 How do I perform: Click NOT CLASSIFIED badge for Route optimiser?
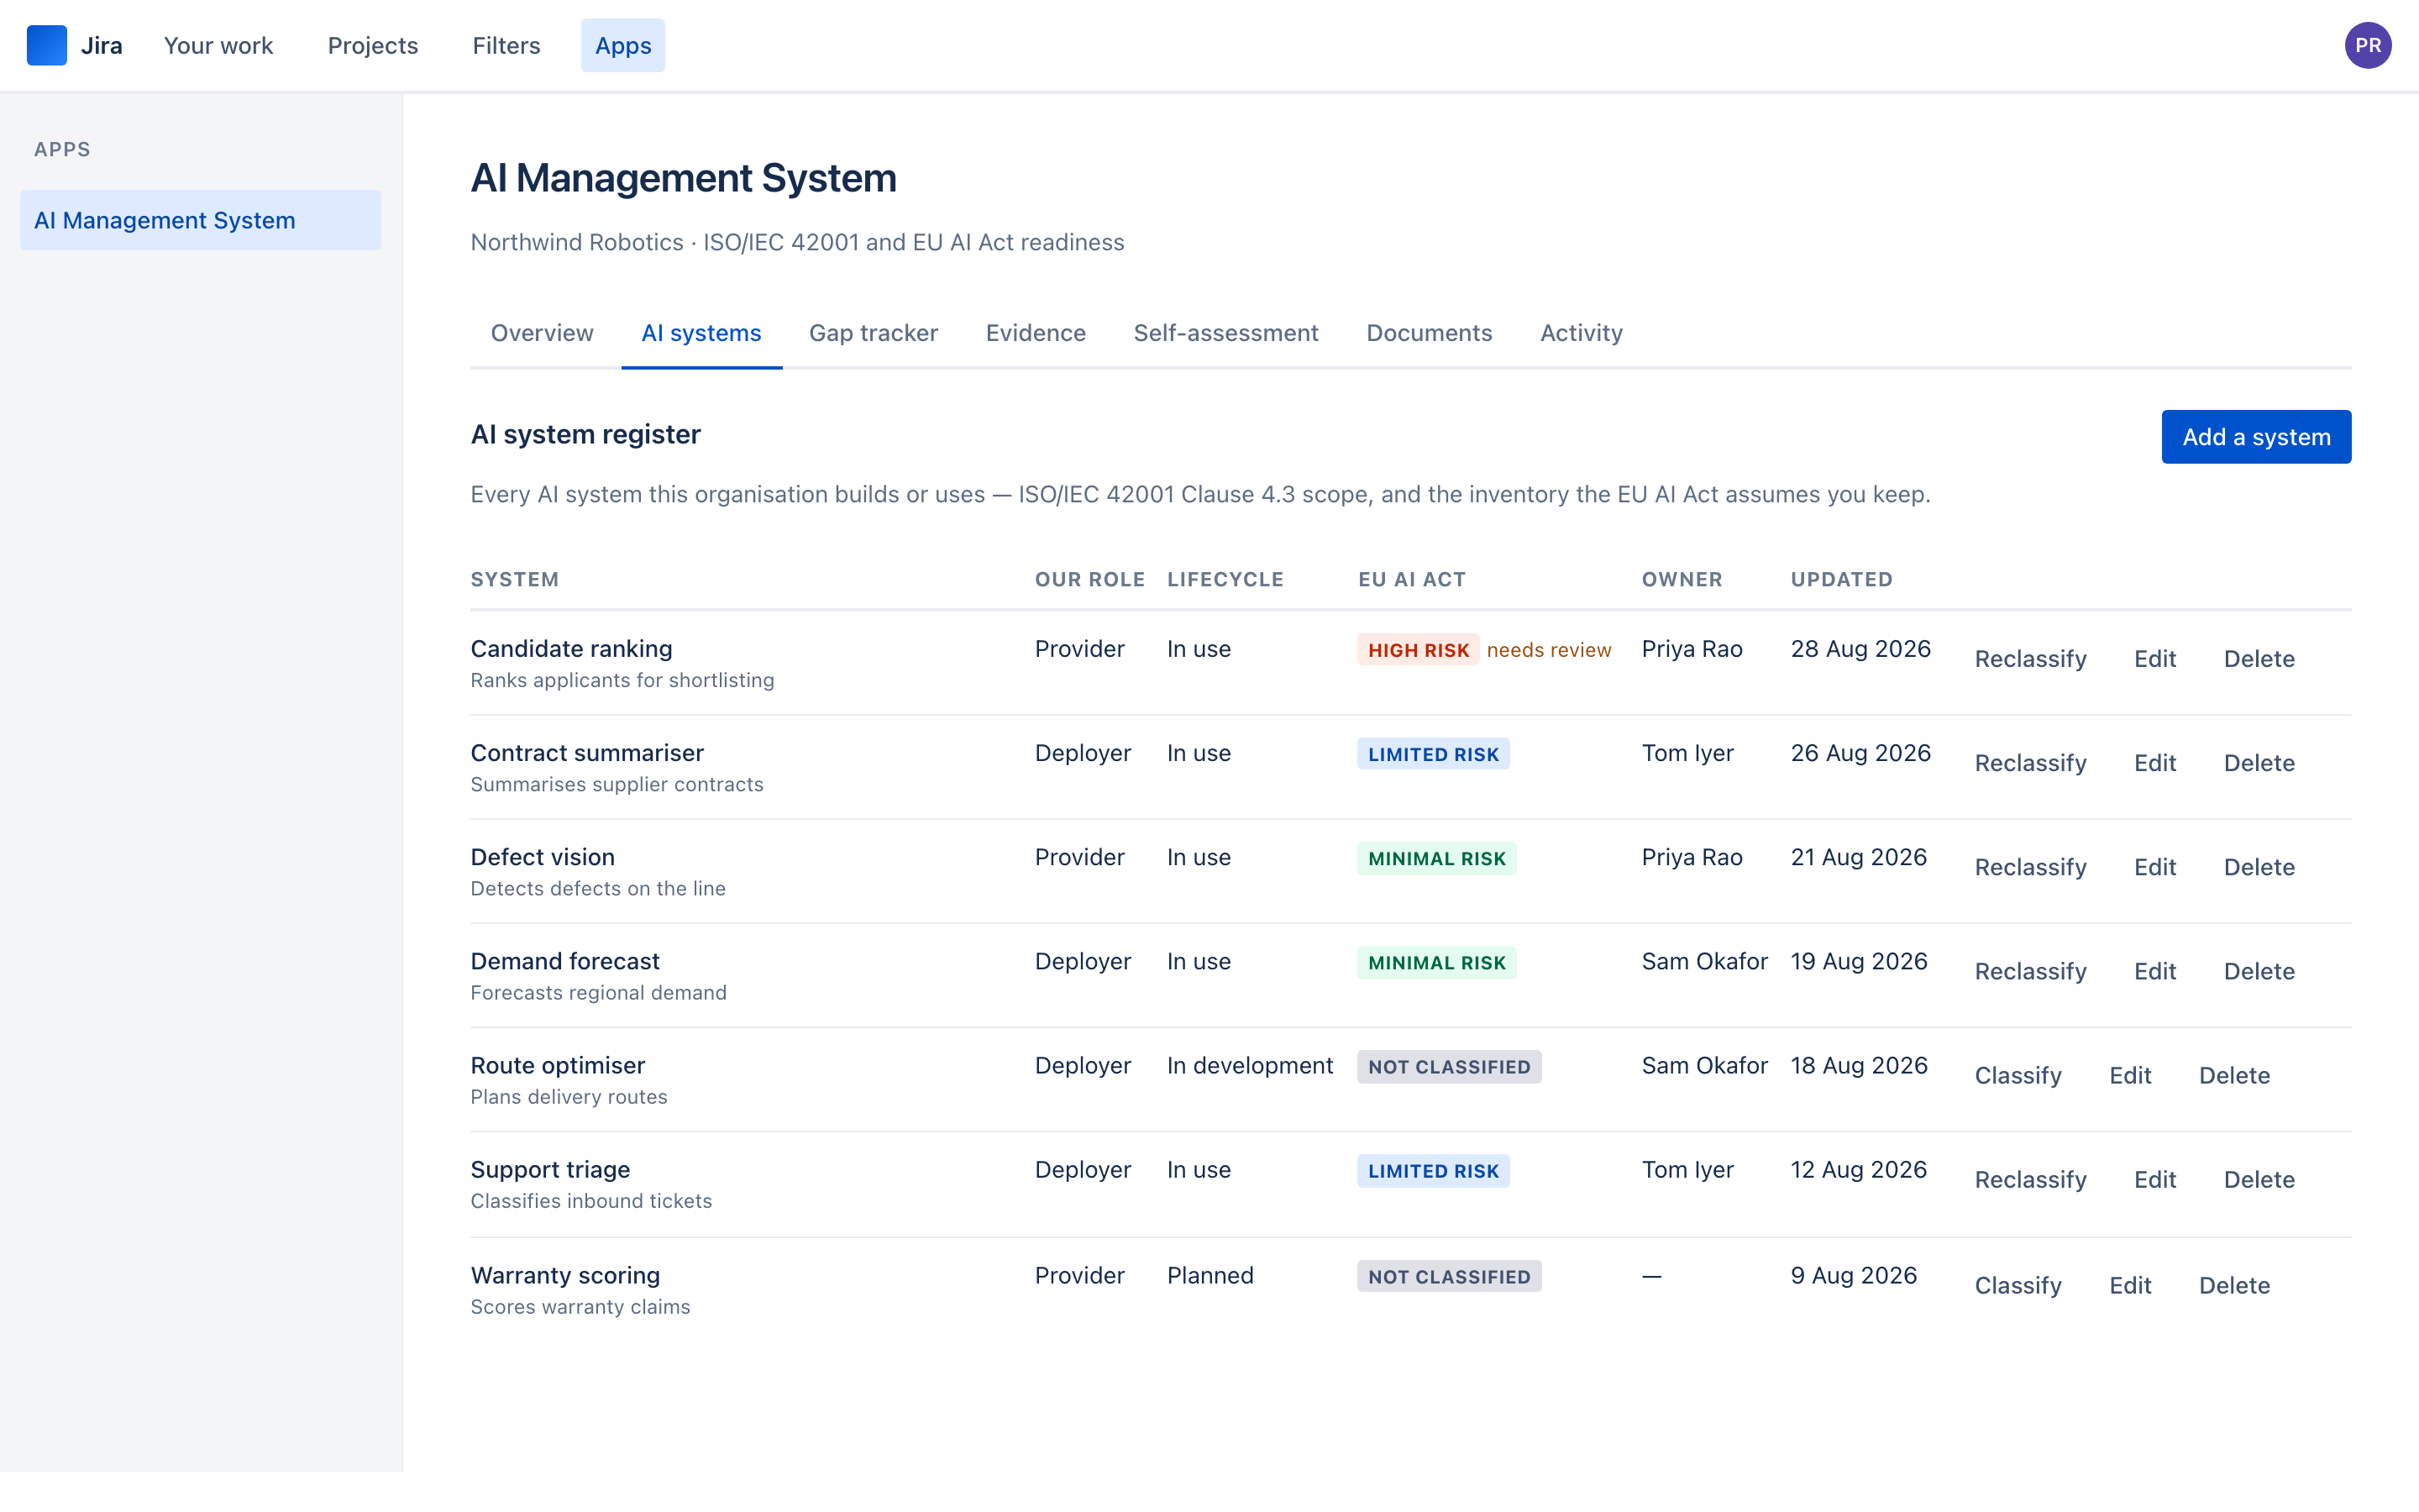coord(1448,1067)
